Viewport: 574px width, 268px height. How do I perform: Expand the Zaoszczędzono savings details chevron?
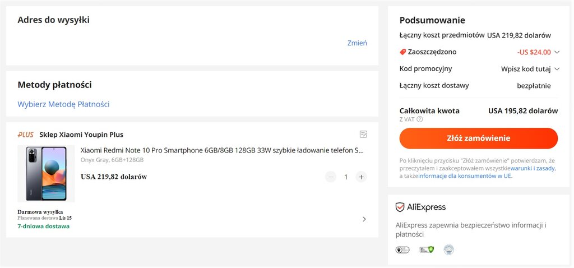(557, 52)
